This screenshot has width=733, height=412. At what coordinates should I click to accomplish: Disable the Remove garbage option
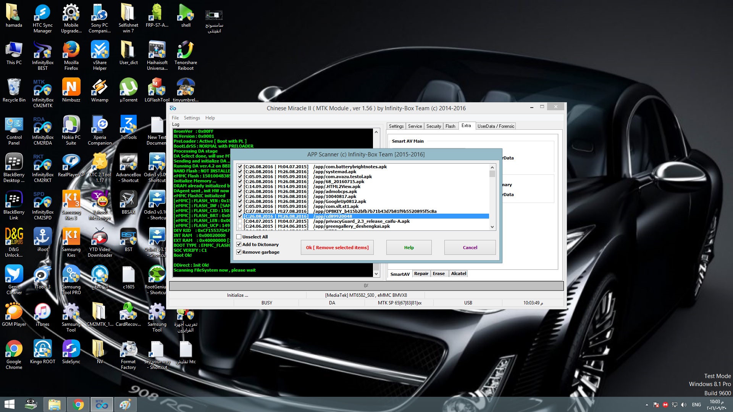(x=239, y=252)
